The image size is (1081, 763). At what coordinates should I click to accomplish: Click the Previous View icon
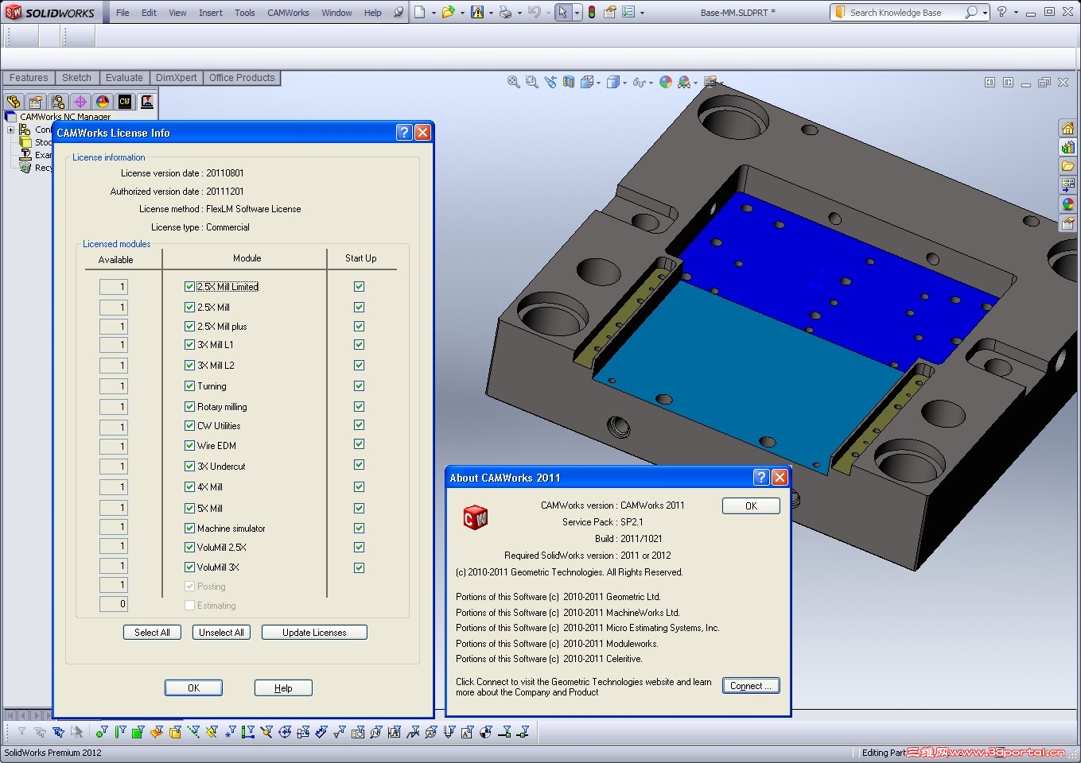pyautogui.click(x=550, y=82)
